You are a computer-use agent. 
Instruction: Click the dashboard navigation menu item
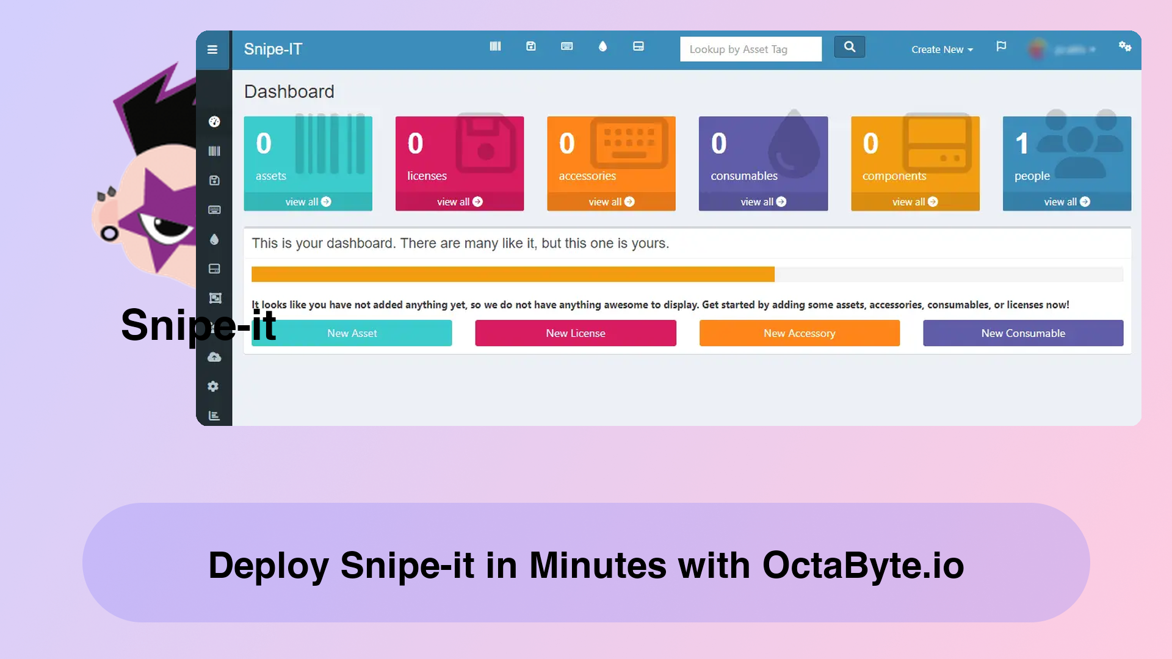pos(213,121)
